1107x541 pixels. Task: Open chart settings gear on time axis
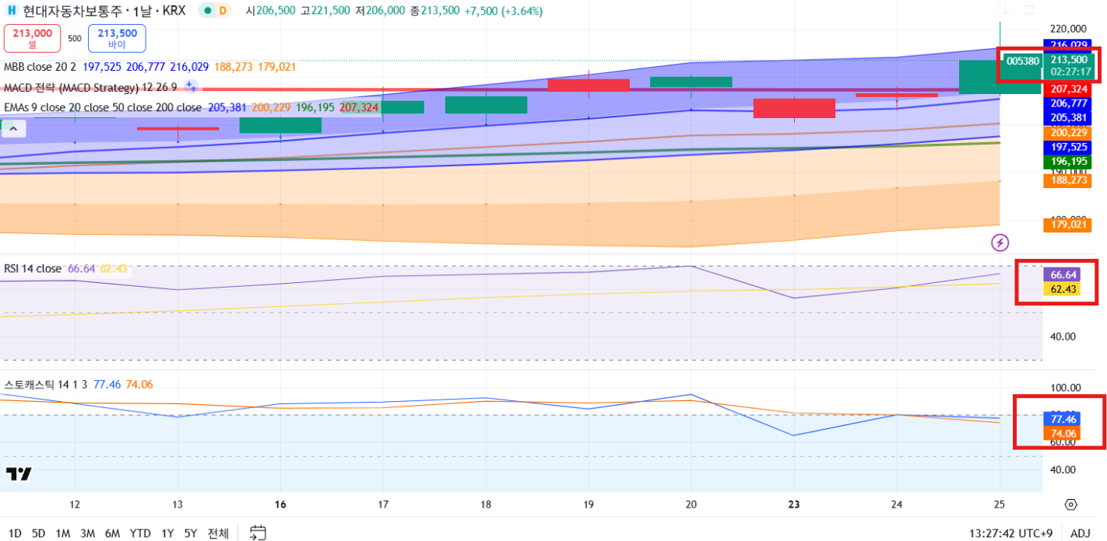point(1070,504)
